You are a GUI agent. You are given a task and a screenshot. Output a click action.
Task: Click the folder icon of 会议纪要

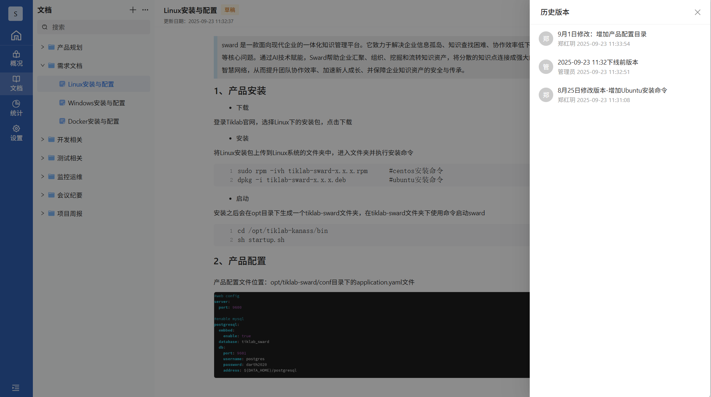(51, 195)
